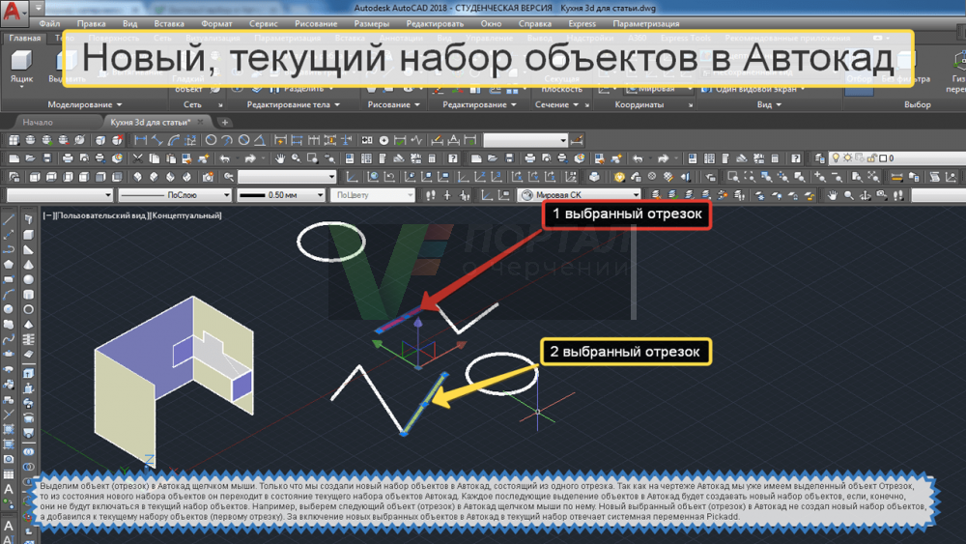Click the scissors Cut icon in toolbar

140,157
